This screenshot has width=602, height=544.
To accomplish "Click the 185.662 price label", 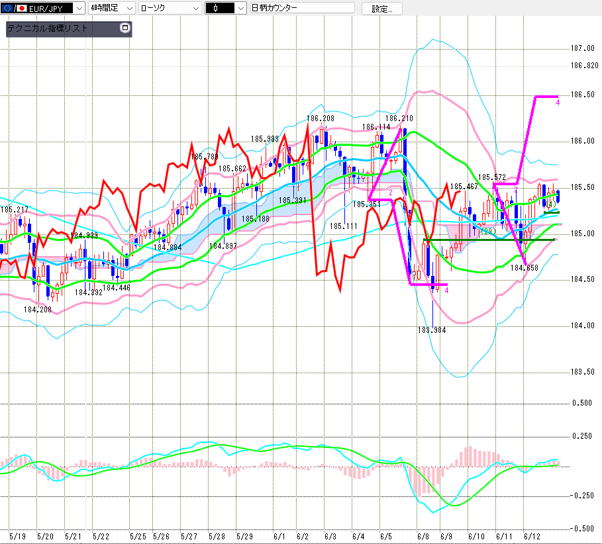I will 232,169.
